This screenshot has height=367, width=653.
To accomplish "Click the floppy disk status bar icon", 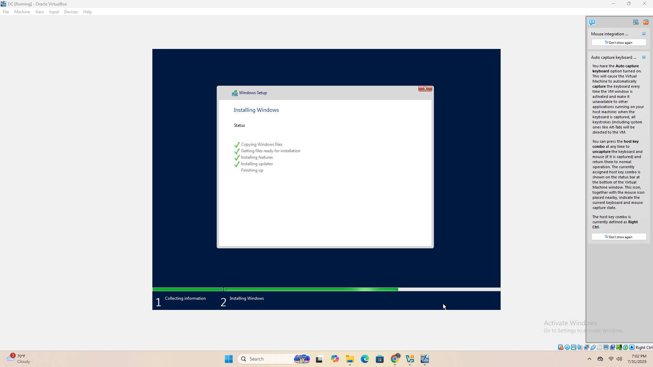I will [x=573, y=347].
